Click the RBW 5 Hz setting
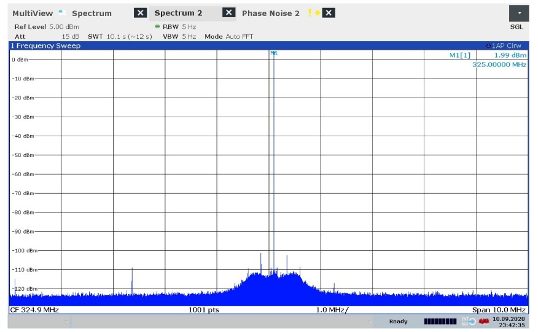Viewport: 538px width, 332px height. point(179,27)
